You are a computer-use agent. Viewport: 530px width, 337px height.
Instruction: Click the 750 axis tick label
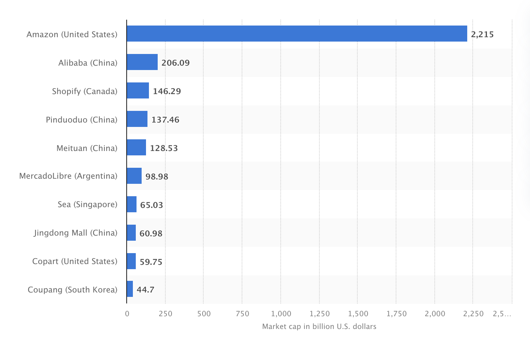(x=242, y=314)
